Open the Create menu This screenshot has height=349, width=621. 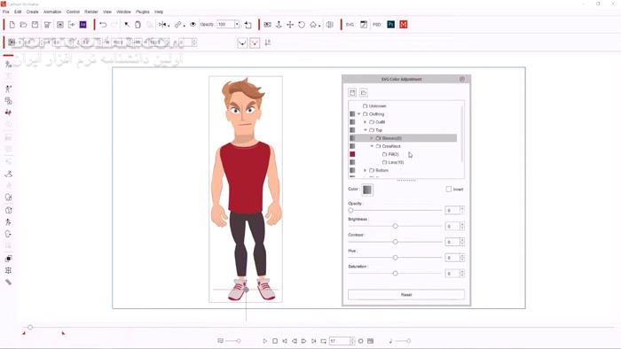click(33, 12)
